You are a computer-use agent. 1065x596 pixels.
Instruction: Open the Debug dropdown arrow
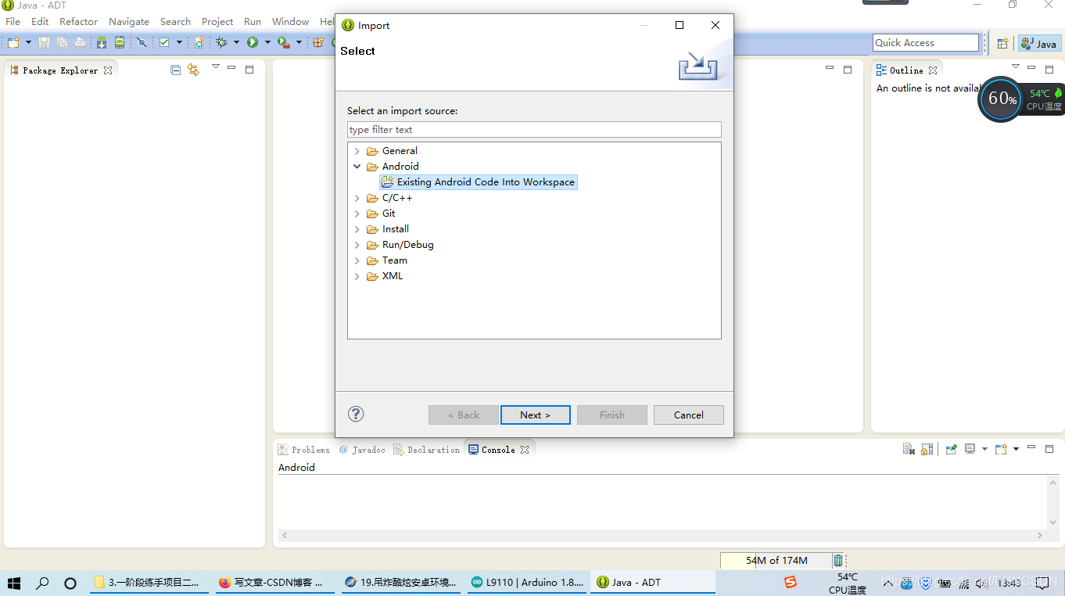coord(236,42)
